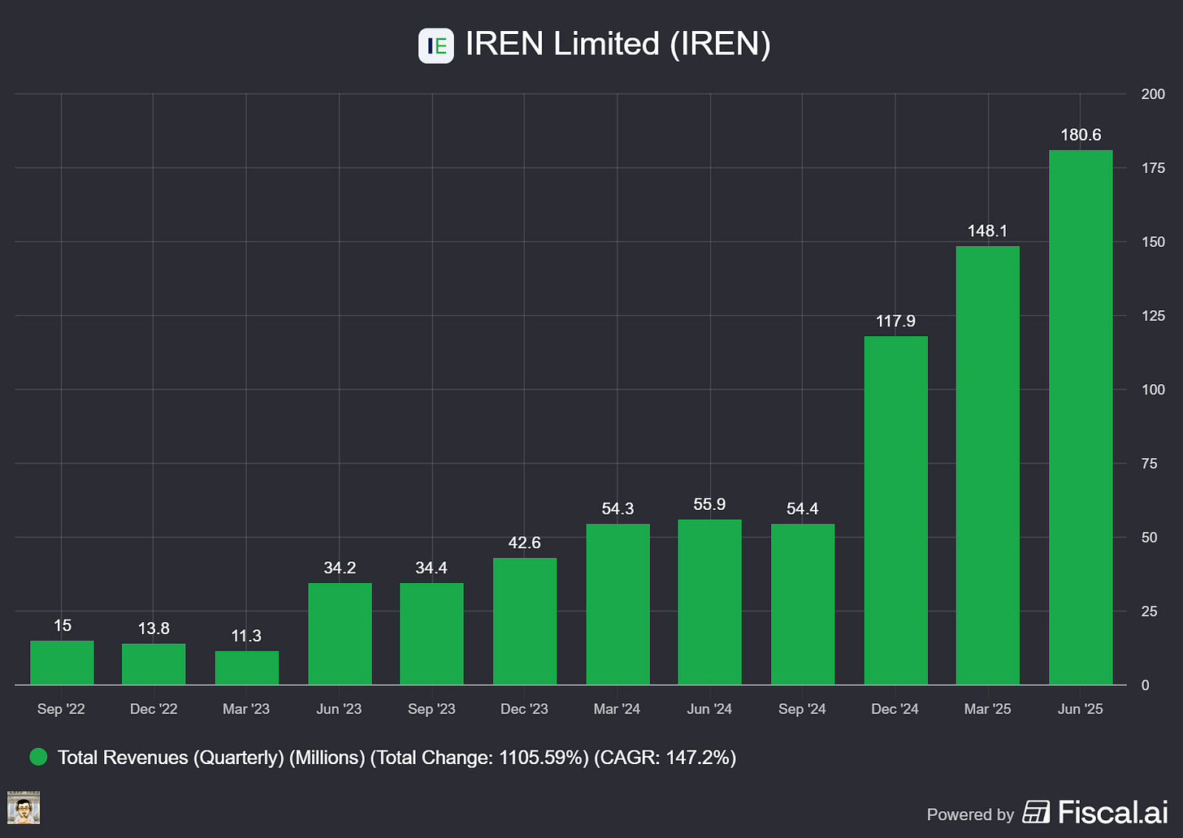Click the Jun '23 axis label
The image size is (1183, 838).
339,708
